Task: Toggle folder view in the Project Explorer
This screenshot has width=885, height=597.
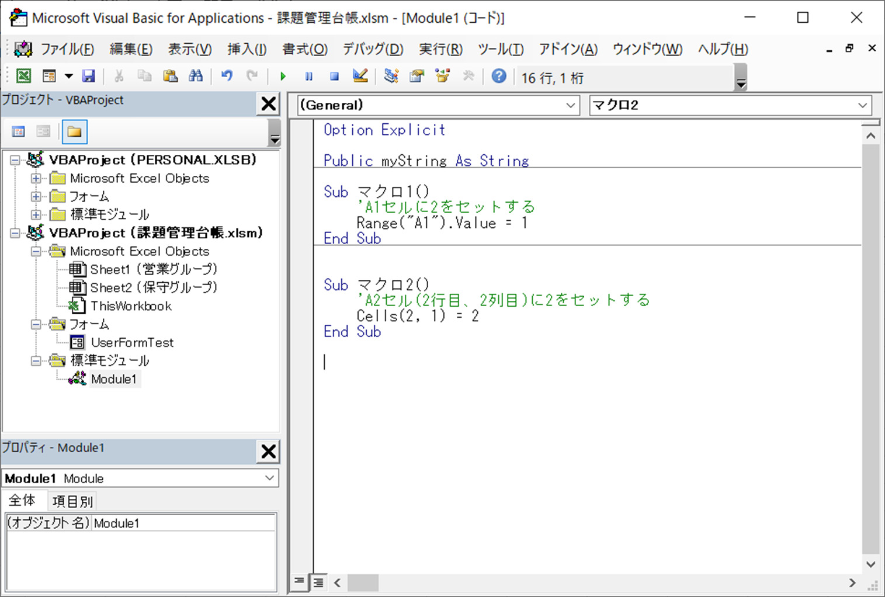Action: coord(74,131)
